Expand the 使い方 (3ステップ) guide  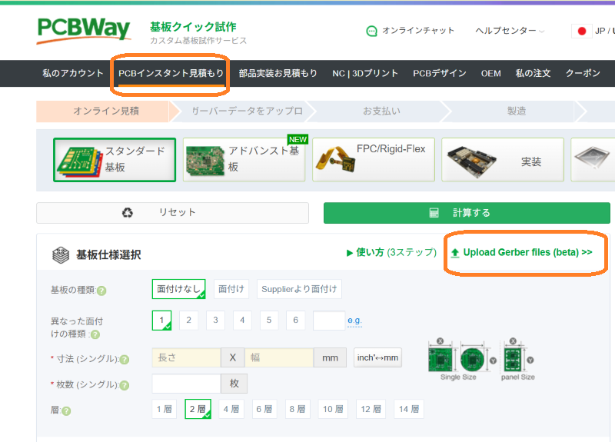(392, 252)
